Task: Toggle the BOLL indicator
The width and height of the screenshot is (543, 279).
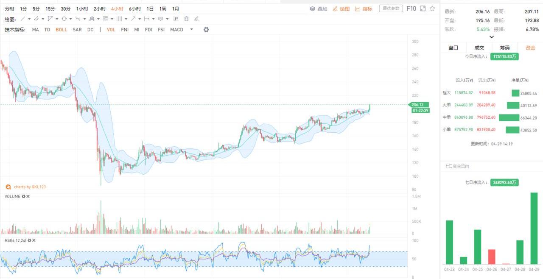Action: (62, 30)
